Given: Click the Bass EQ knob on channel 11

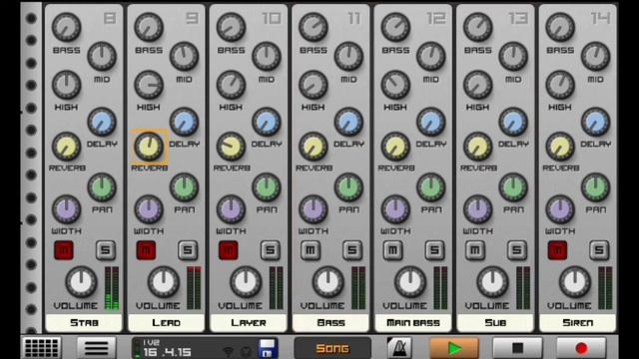Looking at the screenshot, I should point(314,27).
